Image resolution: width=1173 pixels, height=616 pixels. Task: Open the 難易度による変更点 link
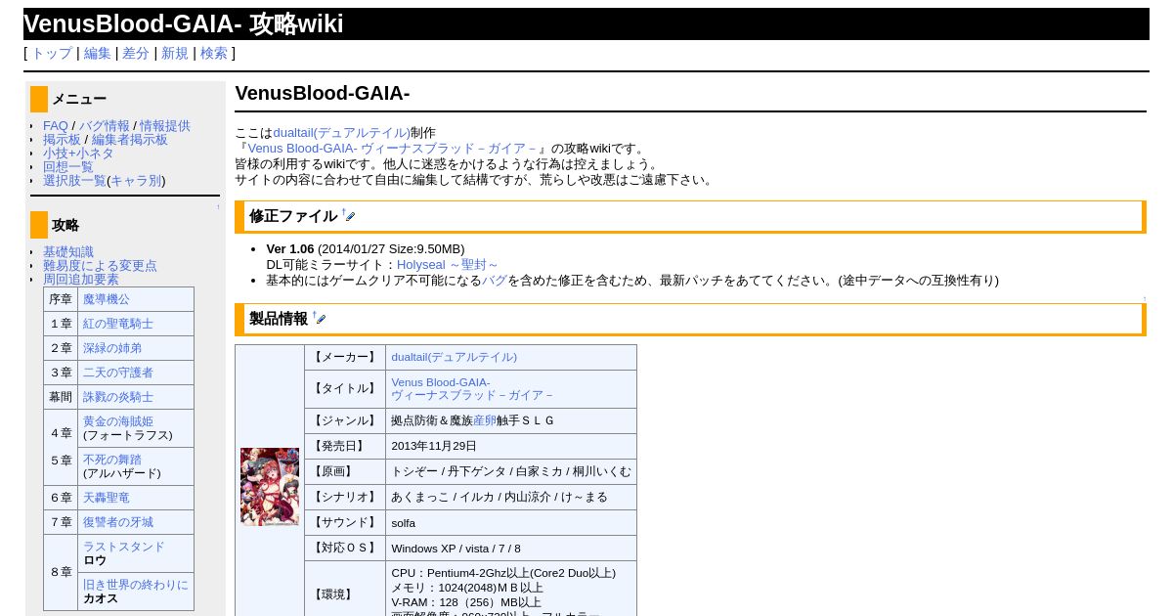click(100, 266)
